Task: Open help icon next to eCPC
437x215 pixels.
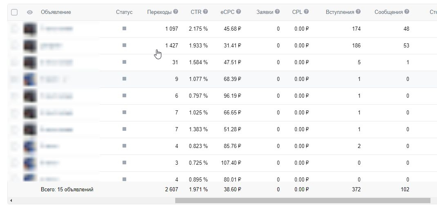Action: 239,12
